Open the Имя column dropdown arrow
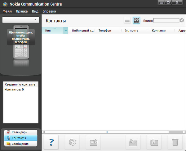This screenshot has width=186, height=151. coord(66,31)
